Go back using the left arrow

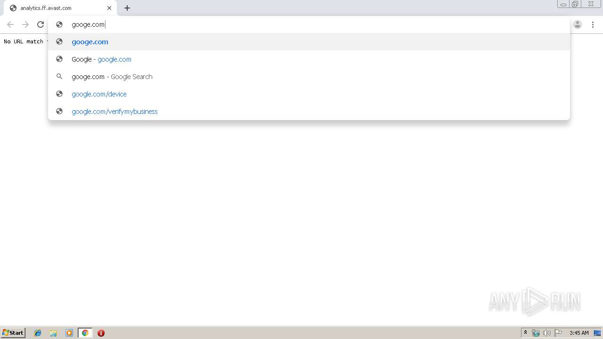(10, 24)
